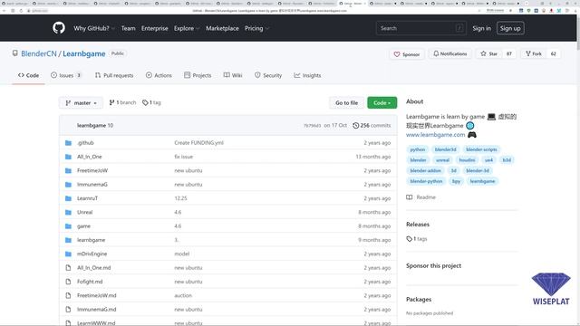Open the All_In_One.md file

[x=94, y=268]
